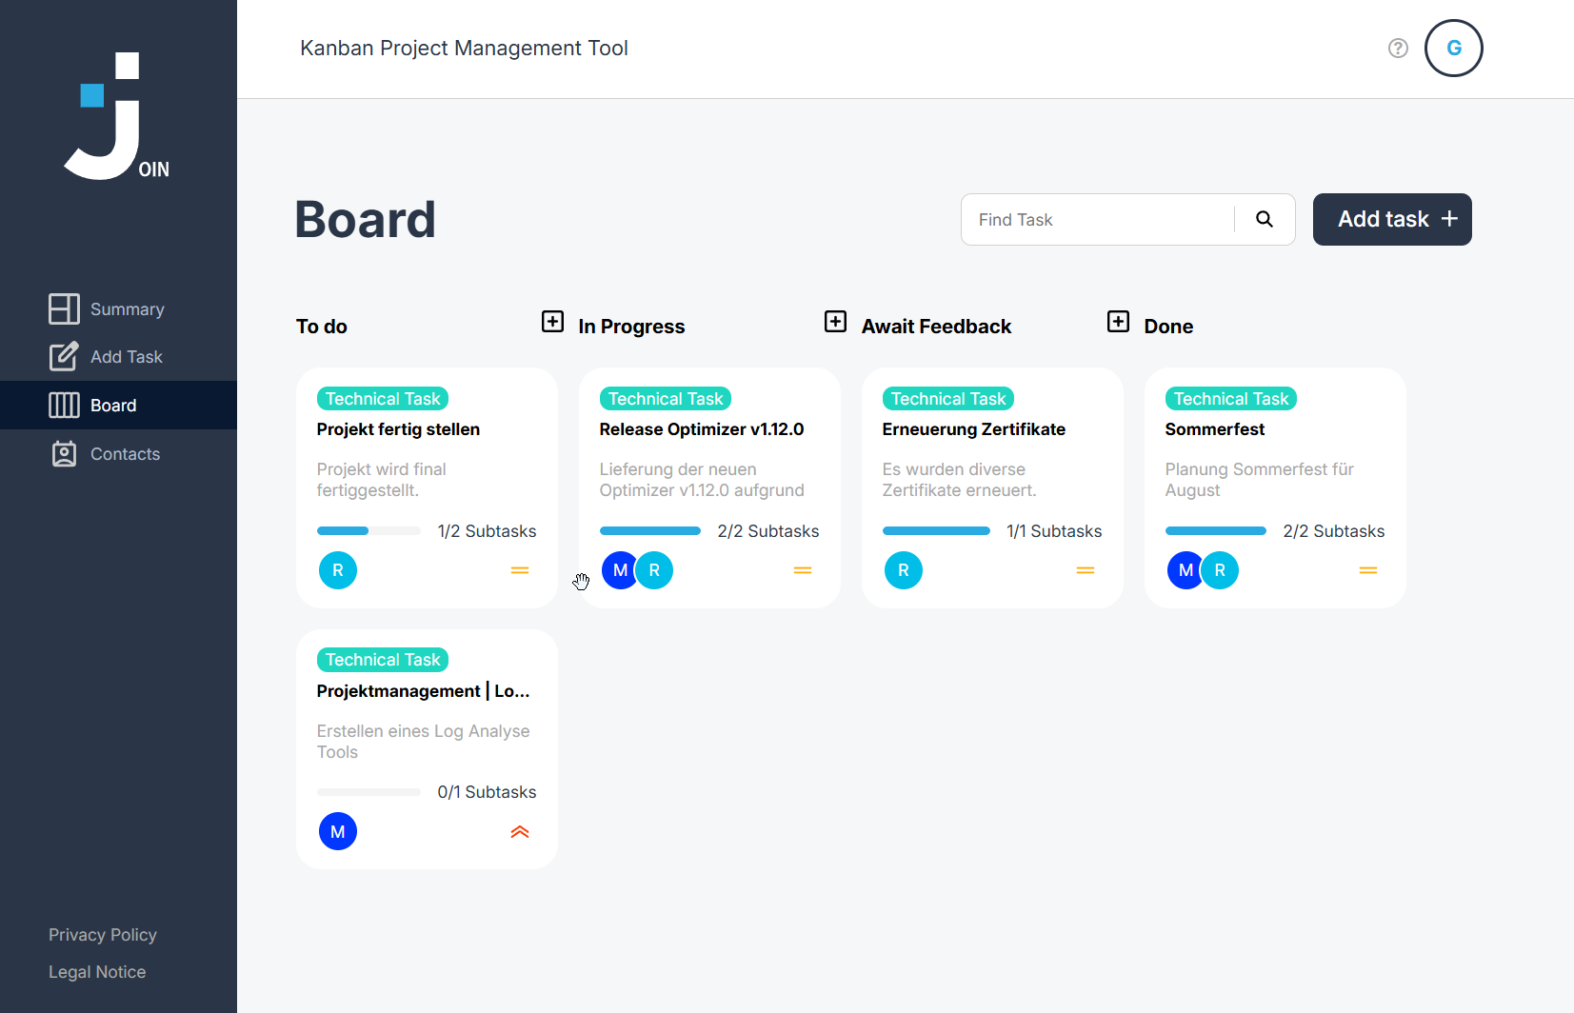Click progress bar on Projekt fertig stellen card
1574x1013 pixels.
(369, 531)
